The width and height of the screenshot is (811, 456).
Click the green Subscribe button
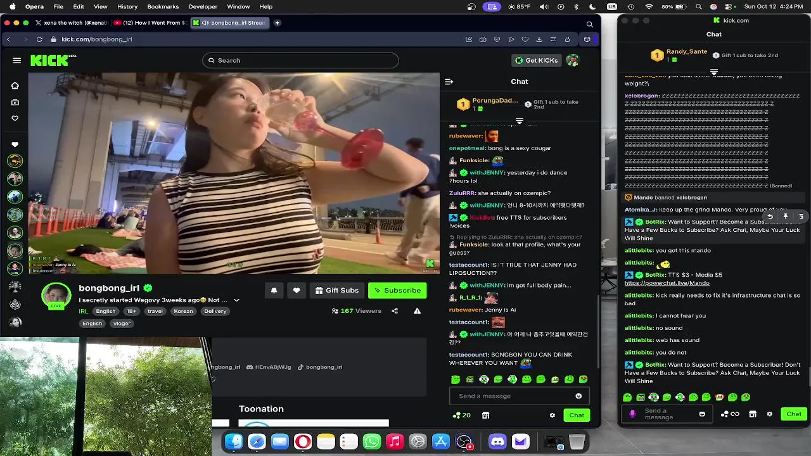[x=397, y=290]
